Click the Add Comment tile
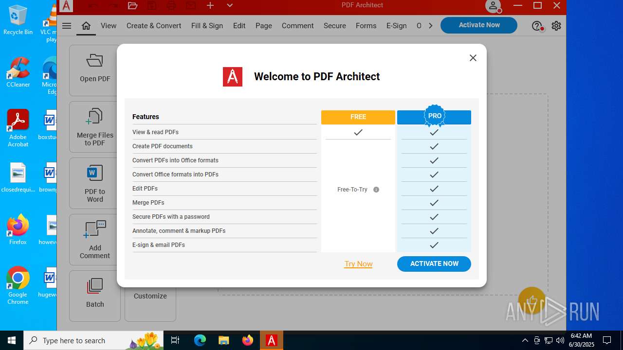Screen dimensions: 623x350 [95, 240]
